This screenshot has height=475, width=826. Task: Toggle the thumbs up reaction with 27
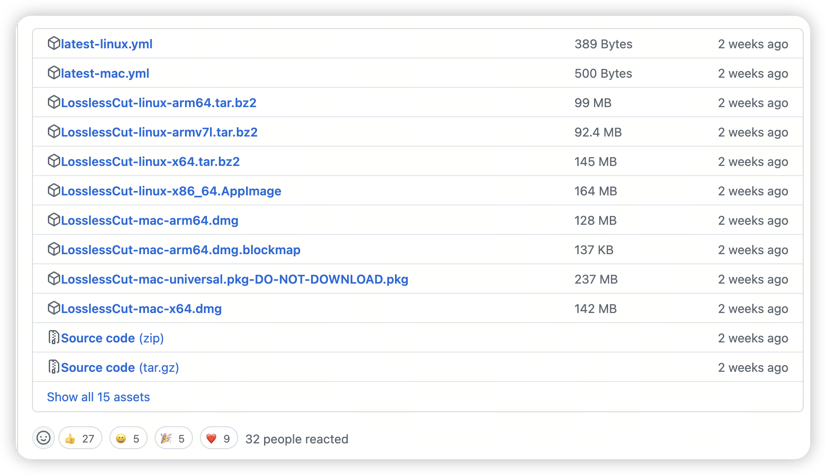point(80,438)
